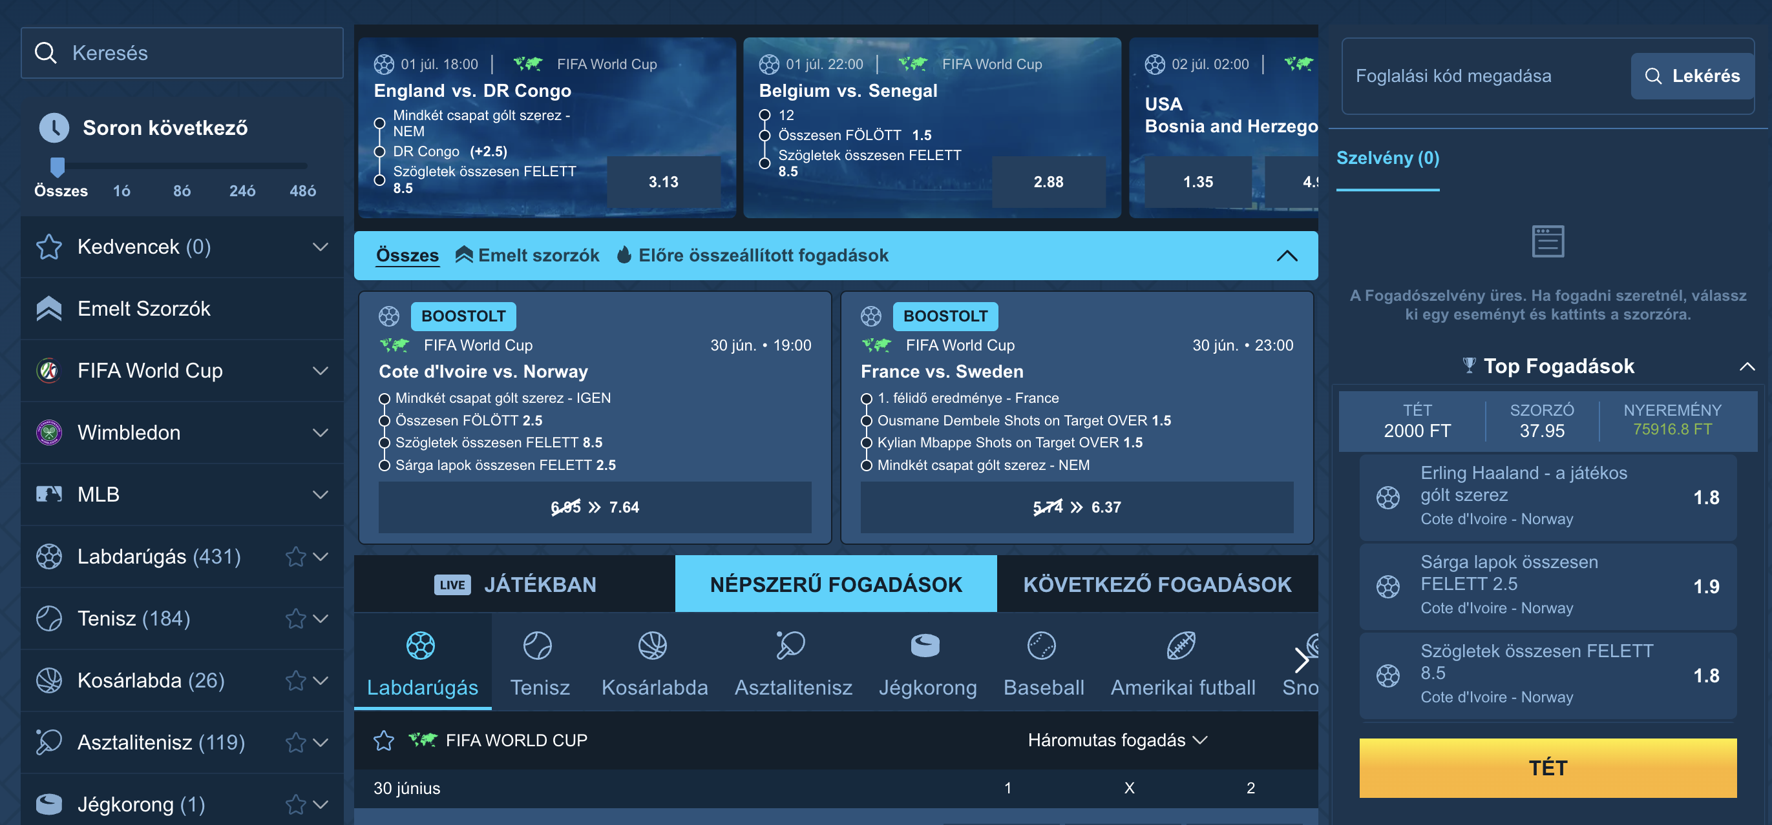Click the next arrow in sports row
Viewport: 1772px width, 825px height.
click(x=1301, y=660)
